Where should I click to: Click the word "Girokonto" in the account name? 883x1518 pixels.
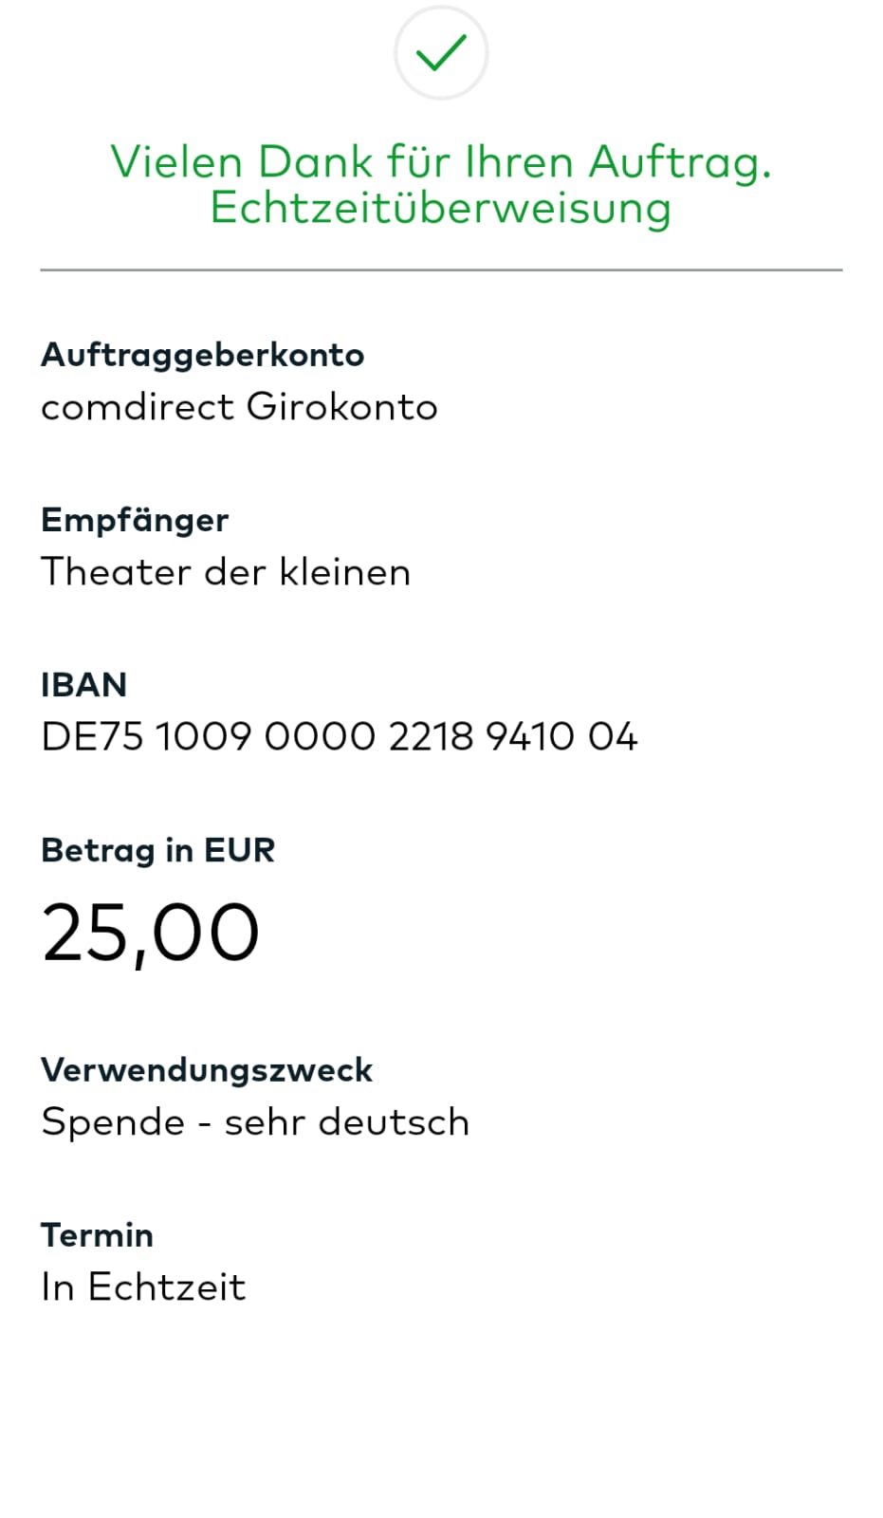click(x=341, y=407)
